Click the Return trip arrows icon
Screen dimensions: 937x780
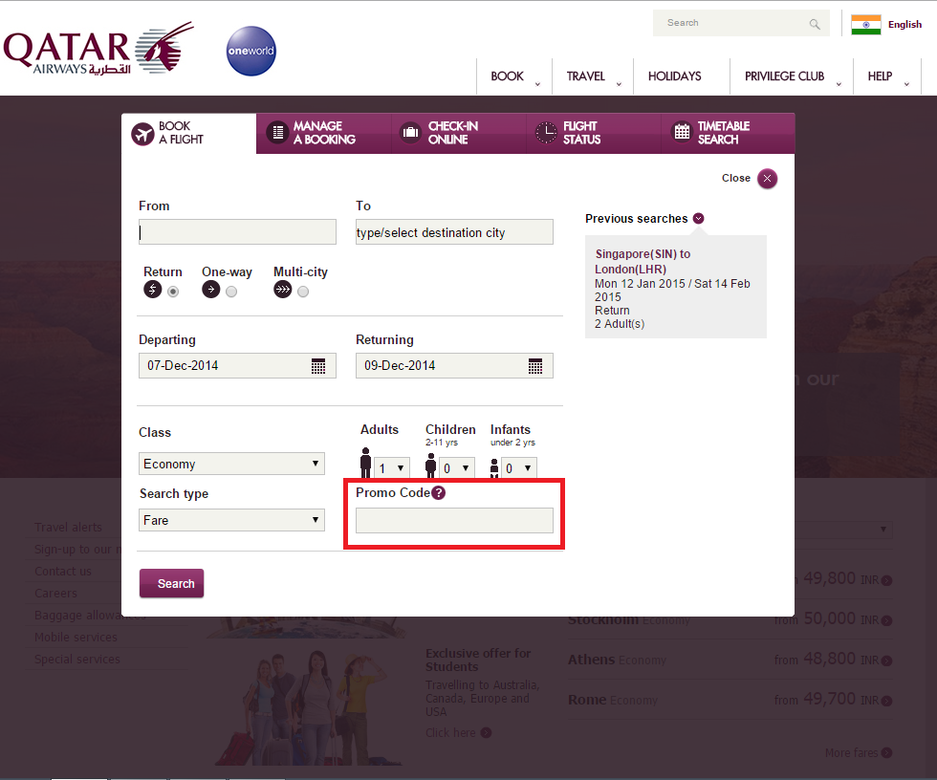tap(152, 290)
